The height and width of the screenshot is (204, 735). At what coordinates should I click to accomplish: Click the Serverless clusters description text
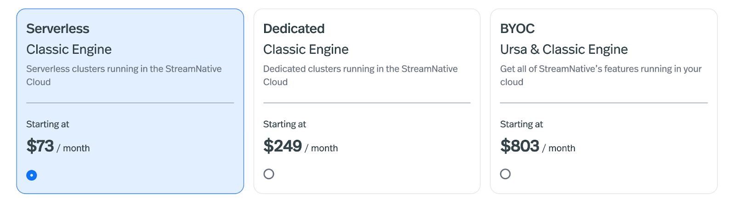point(124,75)
